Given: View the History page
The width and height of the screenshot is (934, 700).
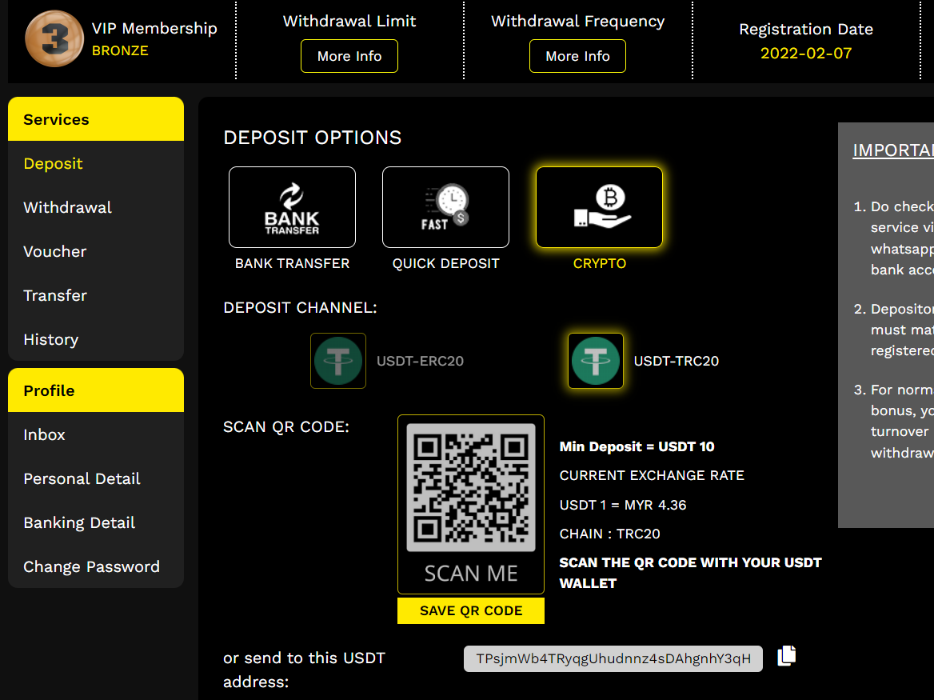Looking at the screenshot, I should pyautogui.click(x=51, y=339).
